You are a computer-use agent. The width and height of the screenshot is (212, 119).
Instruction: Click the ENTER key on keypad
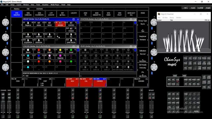click(x=196, y=111)
